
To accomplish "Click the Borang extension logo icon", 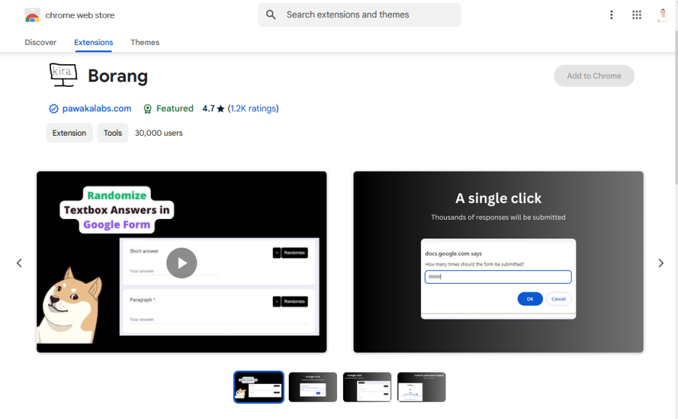I will 63,75.
